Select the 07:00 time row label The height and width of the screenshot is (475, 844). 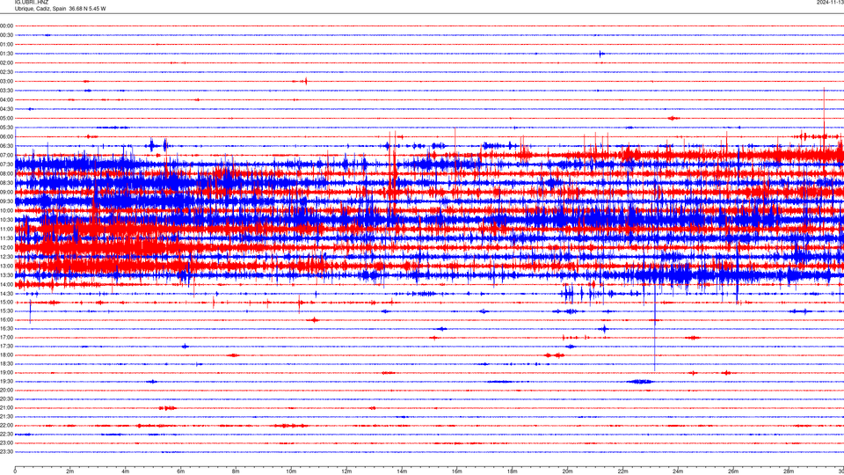(x=6, y=155)
